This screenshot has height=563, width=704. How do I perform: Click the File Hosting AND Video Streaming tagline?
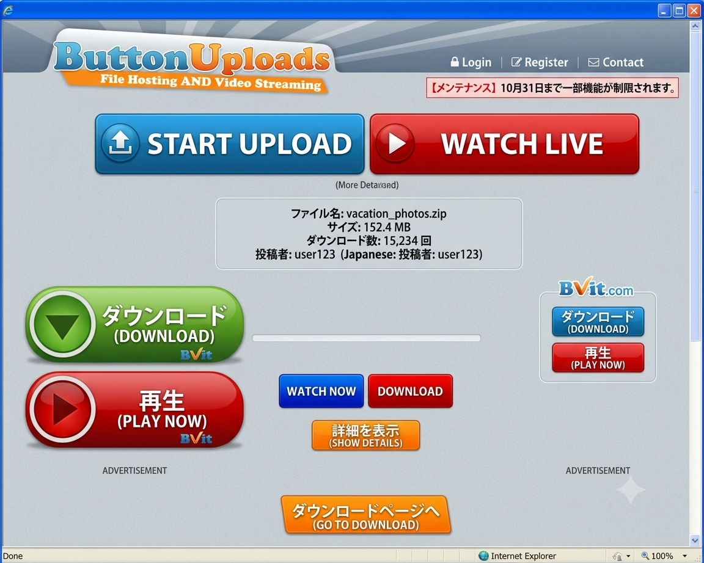(211, 82)
